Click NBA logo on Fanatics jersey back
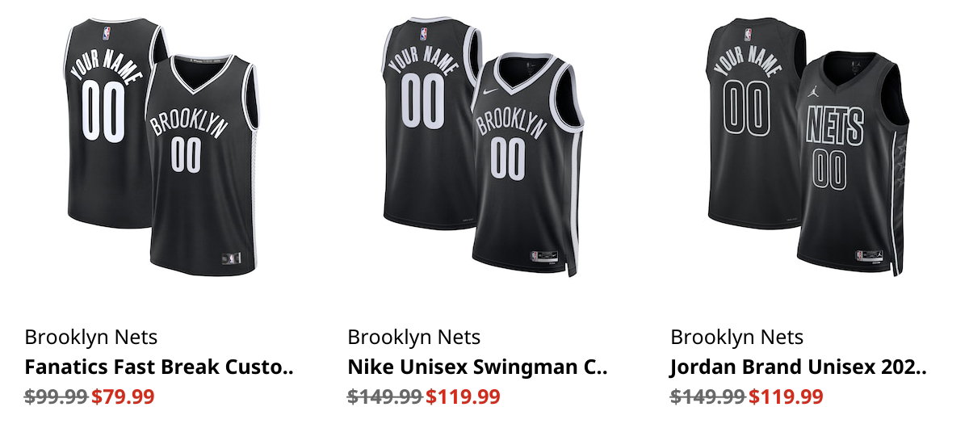This screenshot has height=428, width=969. 107,33
